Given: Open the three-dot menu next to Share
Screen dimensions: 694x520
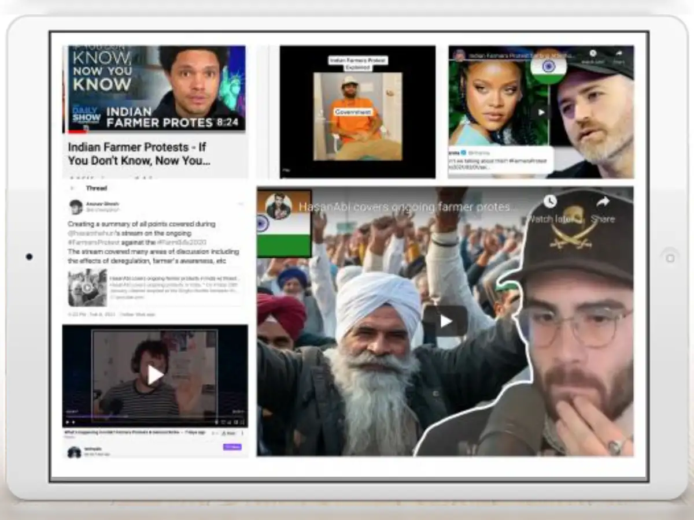Looking at the screenshot, I should [242, 432].
